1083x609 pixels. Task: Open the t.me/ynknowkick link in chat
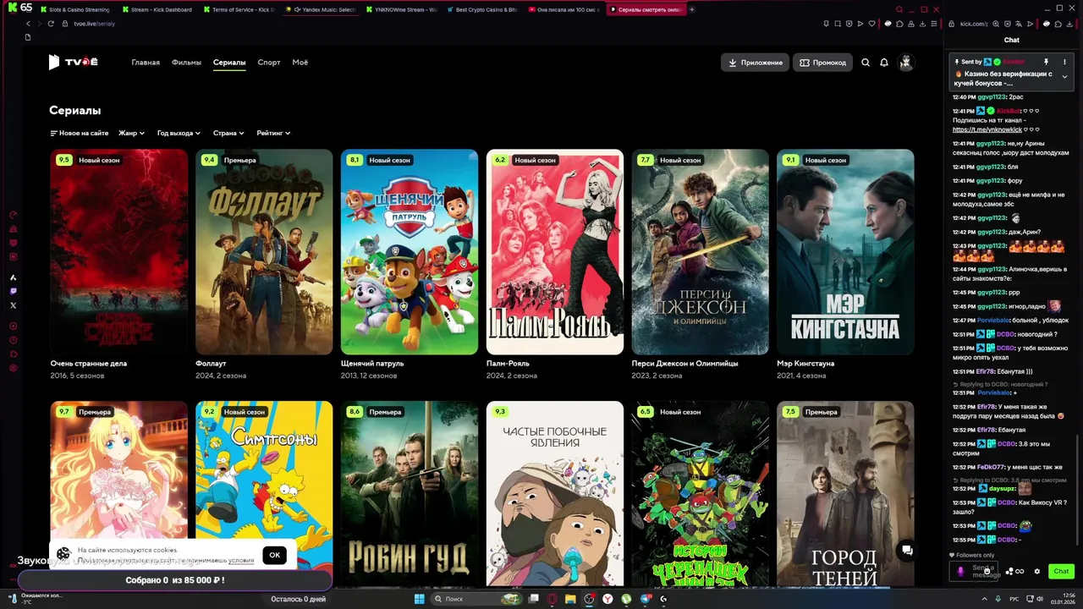pyautogui.click(x=987, y=129)
